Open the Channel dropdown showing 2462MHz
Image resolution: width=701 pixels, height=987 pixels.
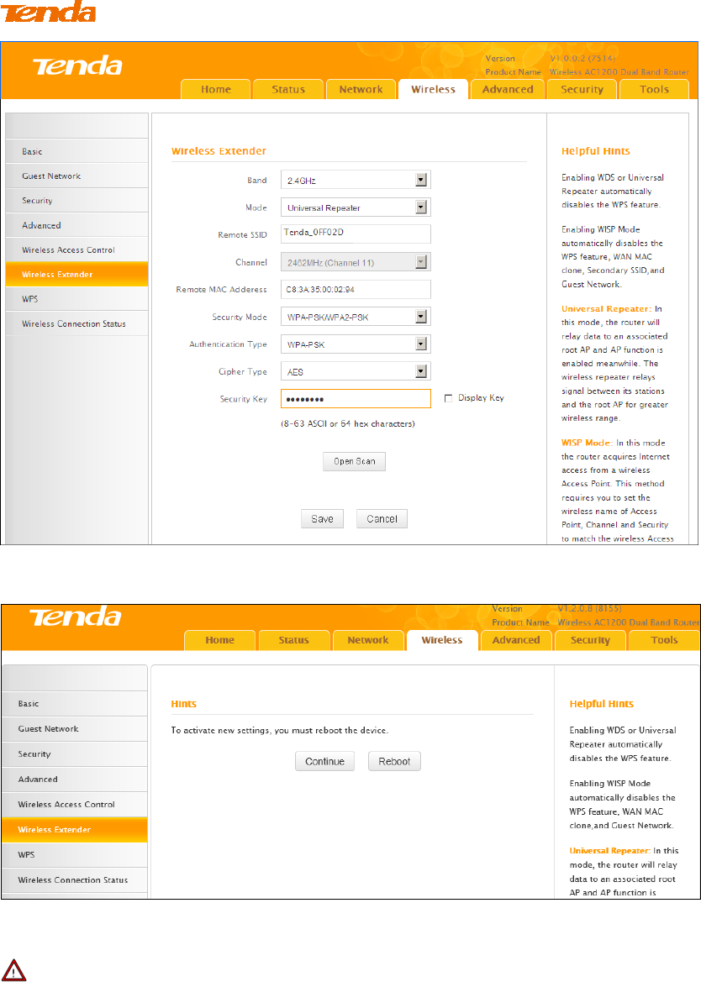(x=356, y=262)
